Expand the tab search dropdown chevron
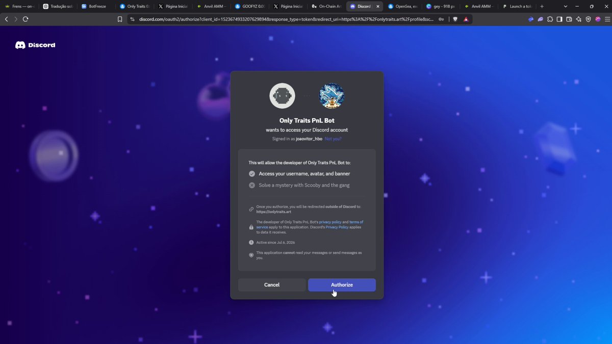This screenshot has width=612, height=344. pyautogui.click(x=566, y=7)
